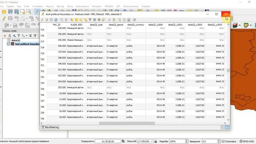Click the bnd-political-boundary layer brown color swatch
The image size is (256, 144).
tap(12, 44)
